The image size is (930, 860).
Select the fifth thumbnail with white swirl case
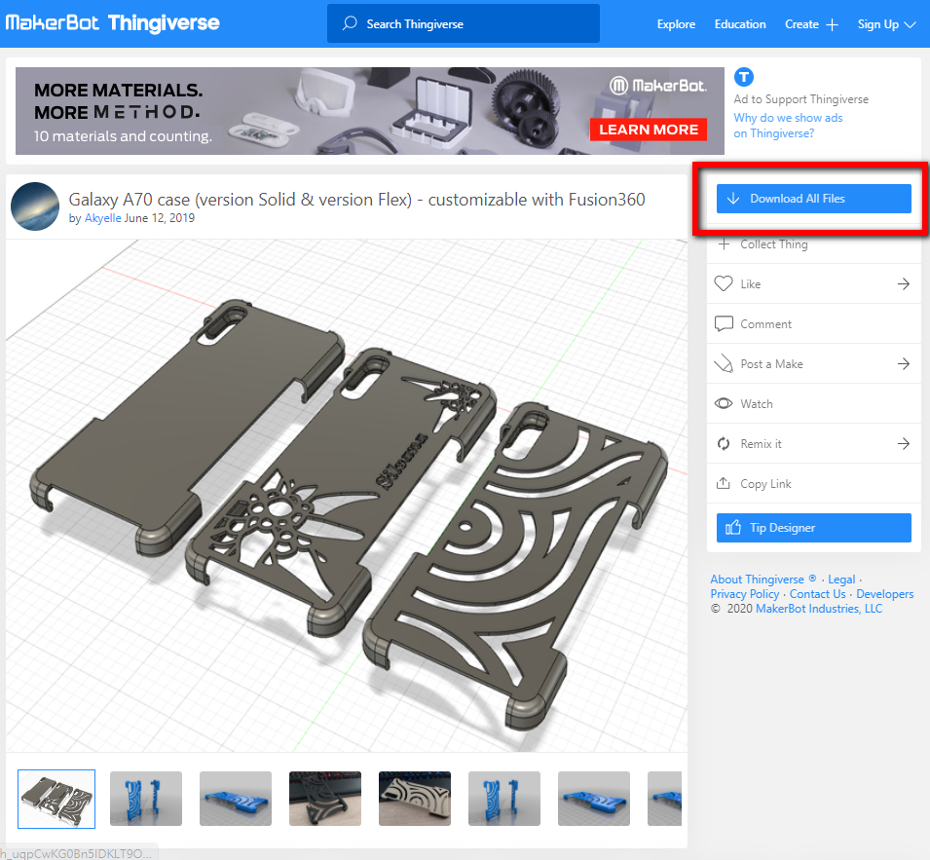pos(415,799)
